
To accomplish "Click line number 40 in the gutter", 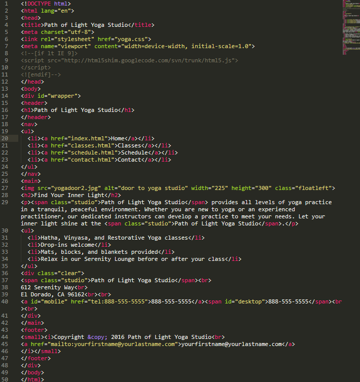I will click(5, 301).
